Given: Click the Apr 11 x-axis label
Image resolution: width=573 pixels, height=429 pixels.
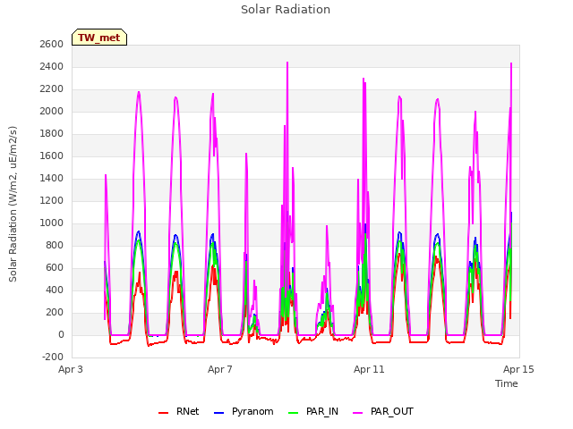Looking at the screenshot, I should [369, 369].
